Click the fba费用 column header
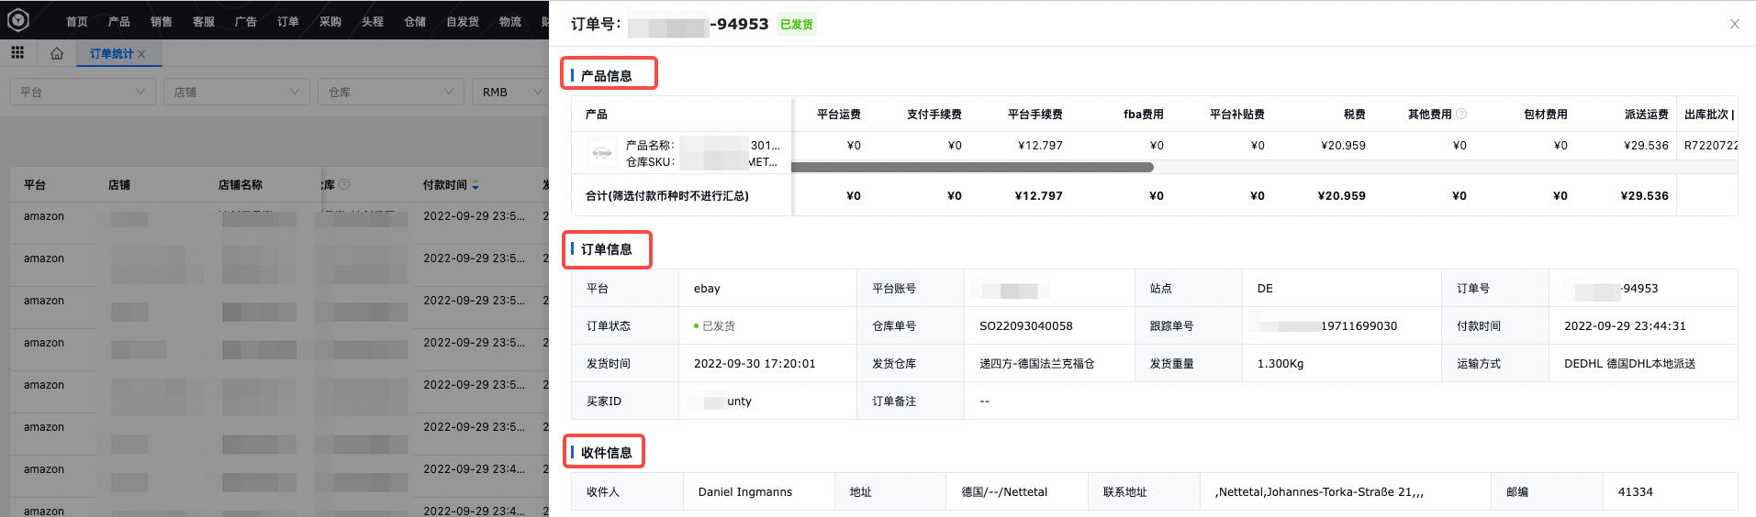The height and width of the screenshot is (517, 1756). [x=1144, y=115]
